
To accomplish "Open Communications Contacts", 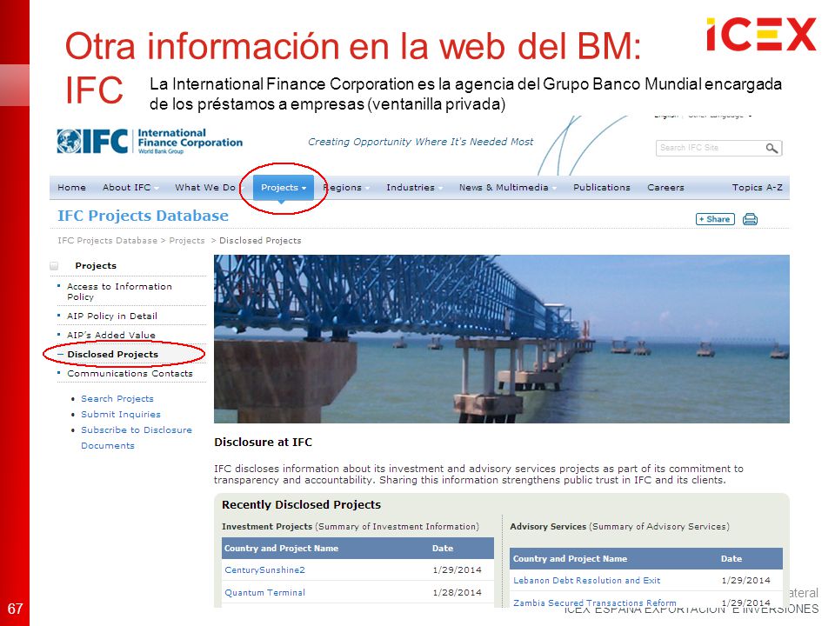I will click(130, 374).
